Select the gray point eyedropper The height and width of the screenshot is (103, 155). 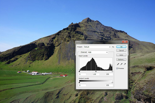click(121, 64)
